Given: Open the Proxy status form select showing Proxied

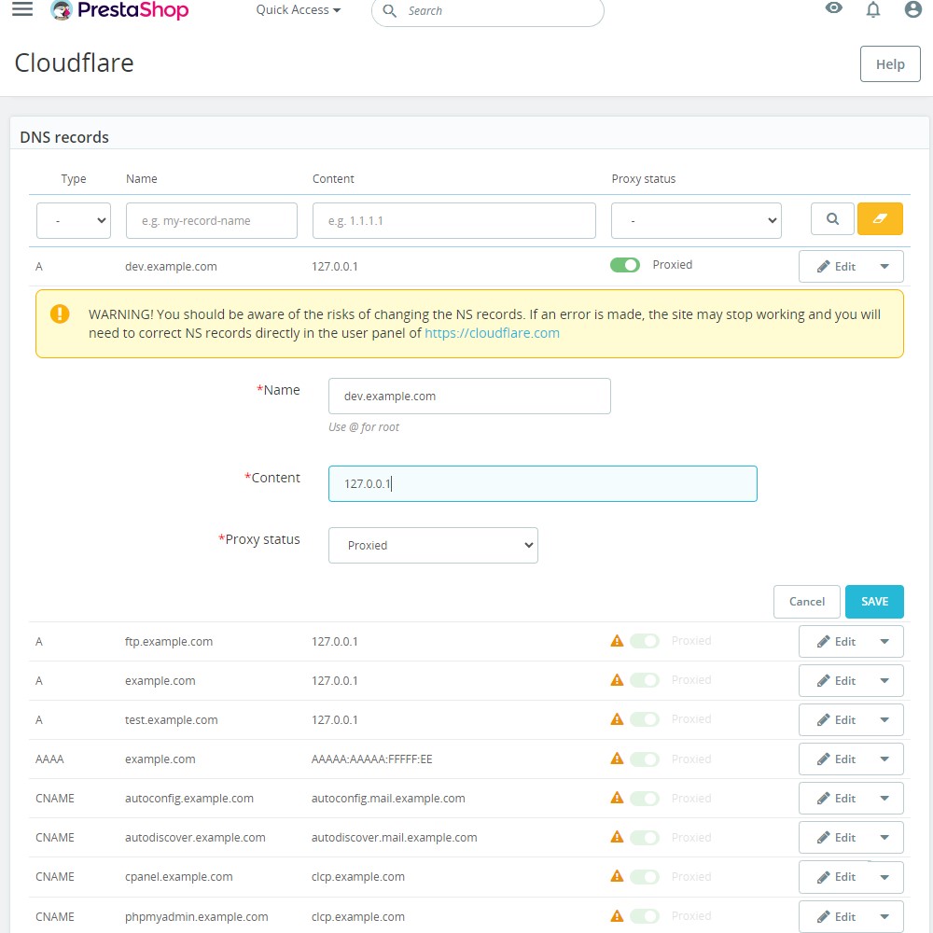Looking at the screenshot, I should click(x=433, y=545).
